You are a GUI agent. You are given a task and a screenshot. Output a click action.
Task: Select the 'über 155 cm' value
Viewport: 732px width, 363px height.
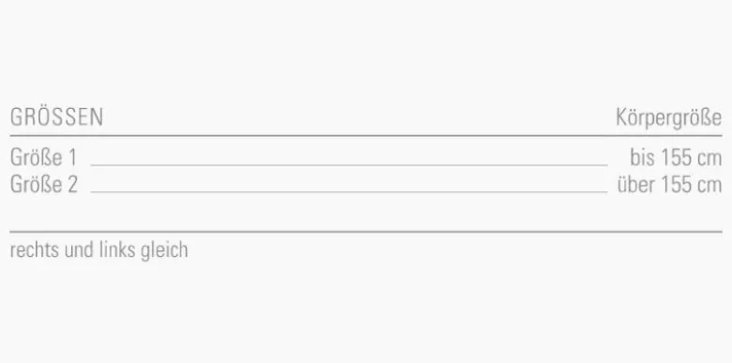(x=669, y=184)
